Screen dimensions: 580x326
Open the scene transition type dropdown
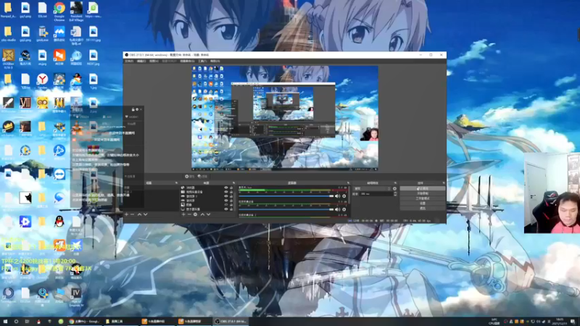(x=373, y=189)
